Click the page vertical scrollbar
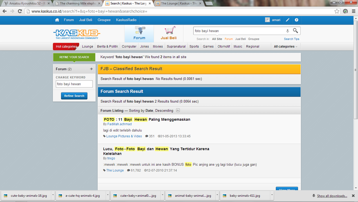 [x=355, y=70]
